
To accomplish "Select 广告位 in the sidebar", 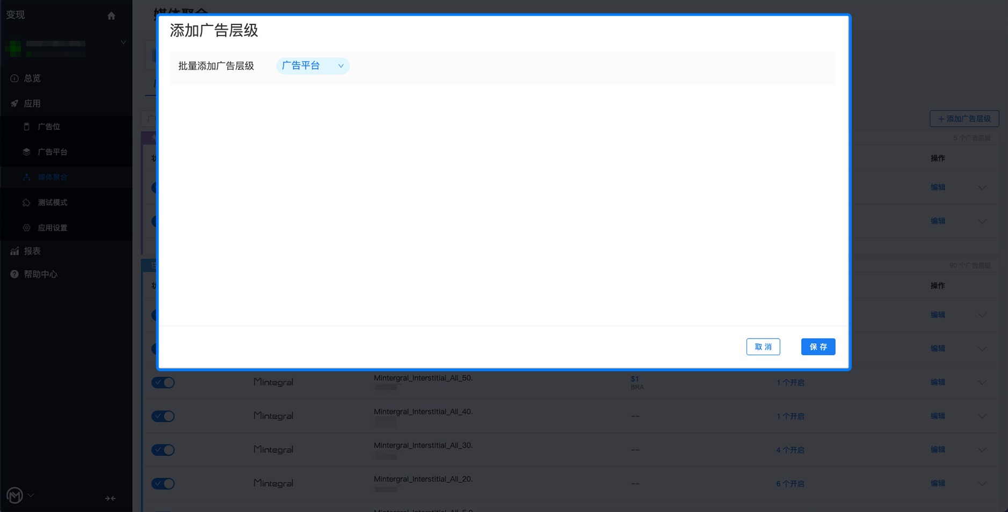I will pos(49,126).
